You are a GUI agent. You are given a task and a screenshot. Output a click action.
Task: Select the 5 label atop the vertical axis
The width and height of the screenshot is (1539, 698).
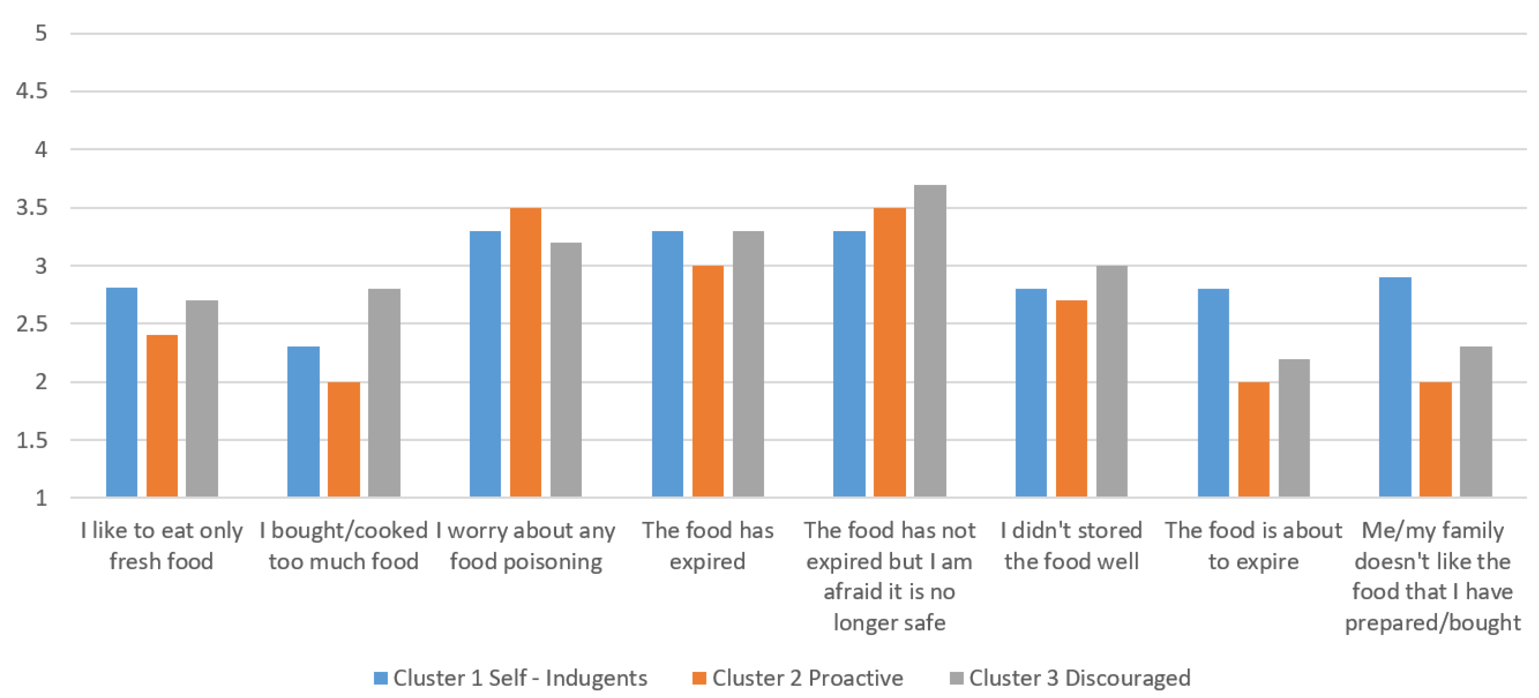click(x=41, y=33)
